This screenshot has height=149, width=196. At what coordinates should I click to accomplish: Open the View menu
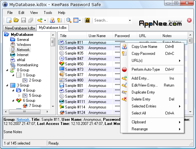(x=34, y=13)
